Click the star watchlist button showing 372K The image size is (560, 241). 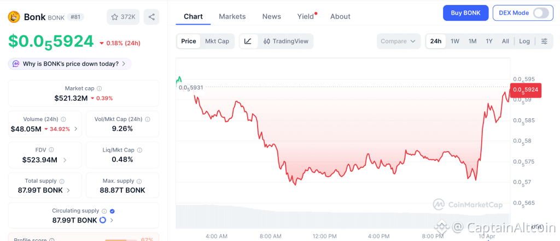[x=123, y=17]
